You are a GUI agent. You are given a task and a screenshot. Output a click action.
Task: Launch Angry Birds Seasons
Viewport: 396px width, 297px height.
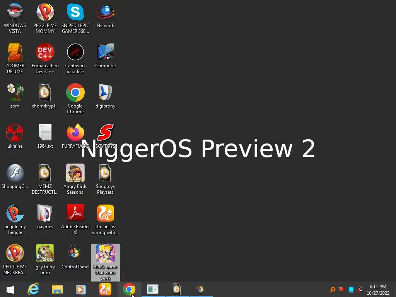point(75,179)
